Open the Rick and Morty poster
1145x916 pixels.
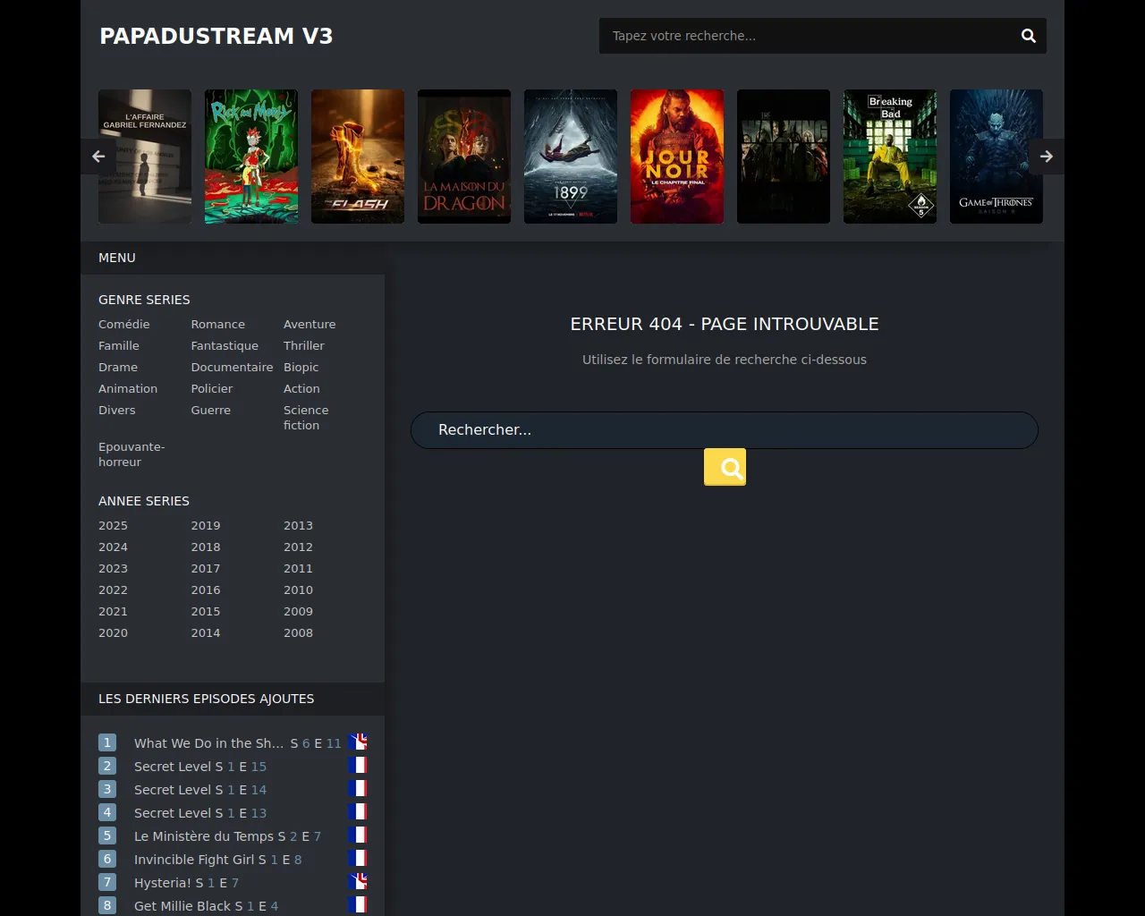coord(251,157)
